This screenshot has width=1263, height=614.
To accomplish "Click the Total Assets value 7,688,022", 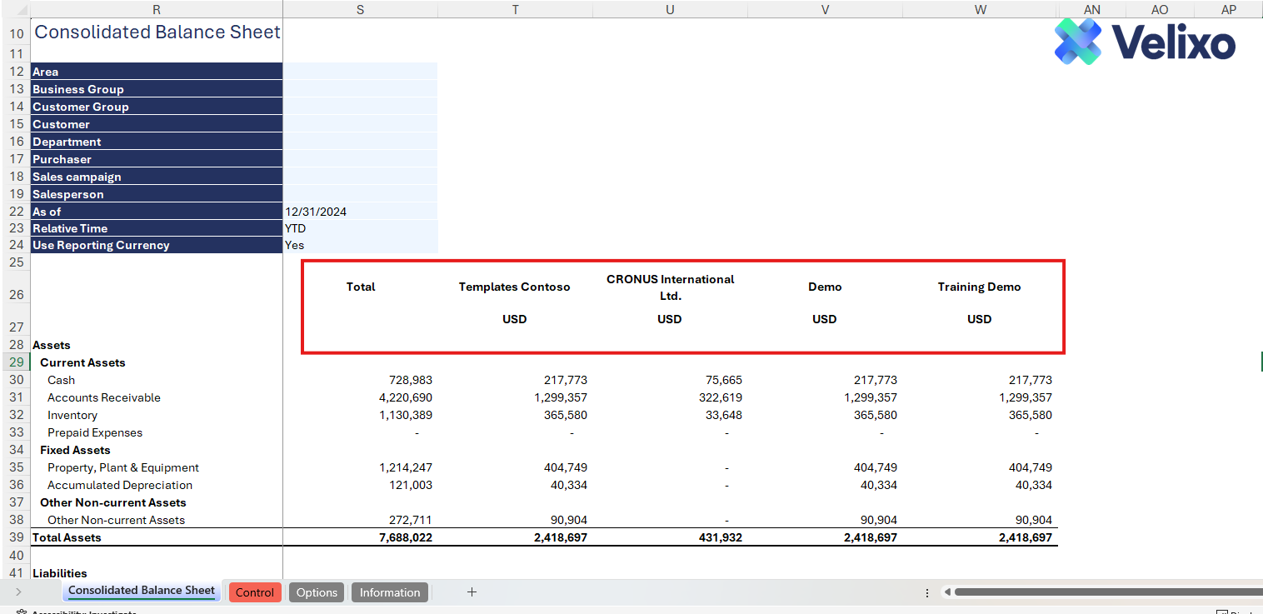I will tap(406, 537).
